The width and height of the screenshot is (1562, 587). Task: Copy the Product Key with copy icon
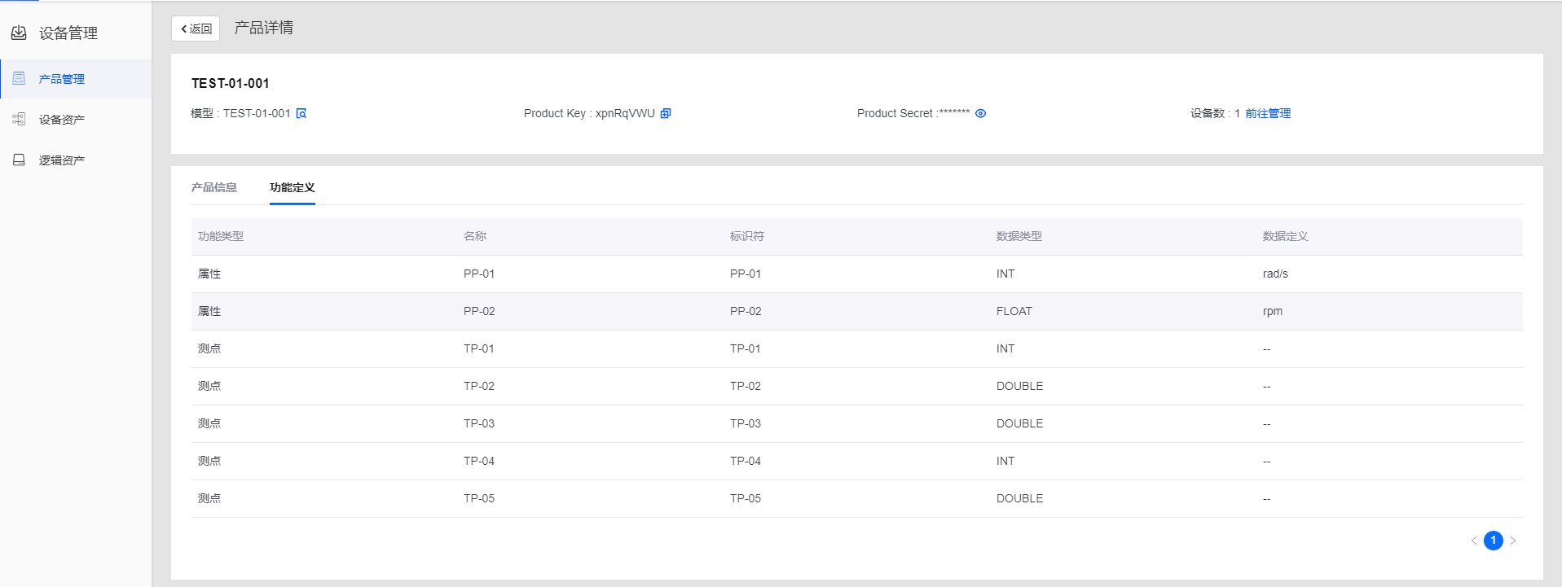pos(666,113)
